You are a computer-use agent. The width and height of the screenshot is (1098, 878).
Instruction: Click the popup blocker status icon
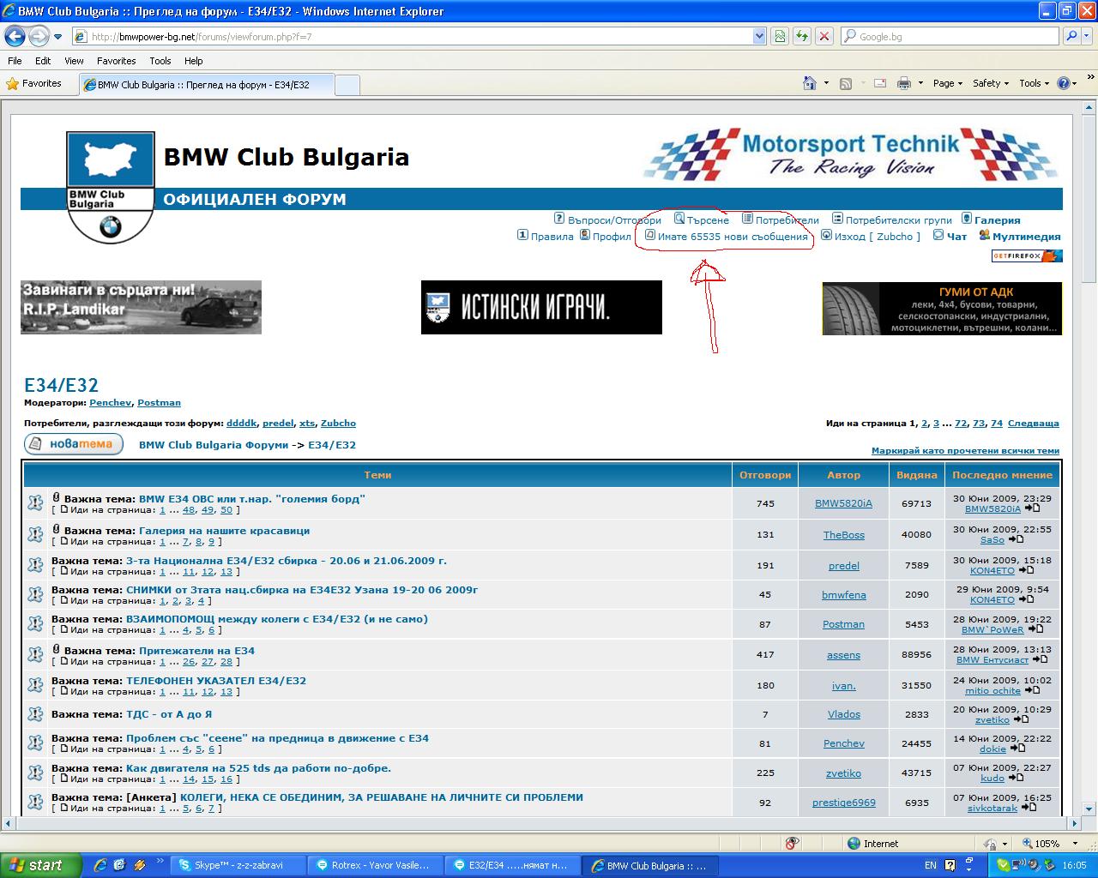[x=791, y=844]
